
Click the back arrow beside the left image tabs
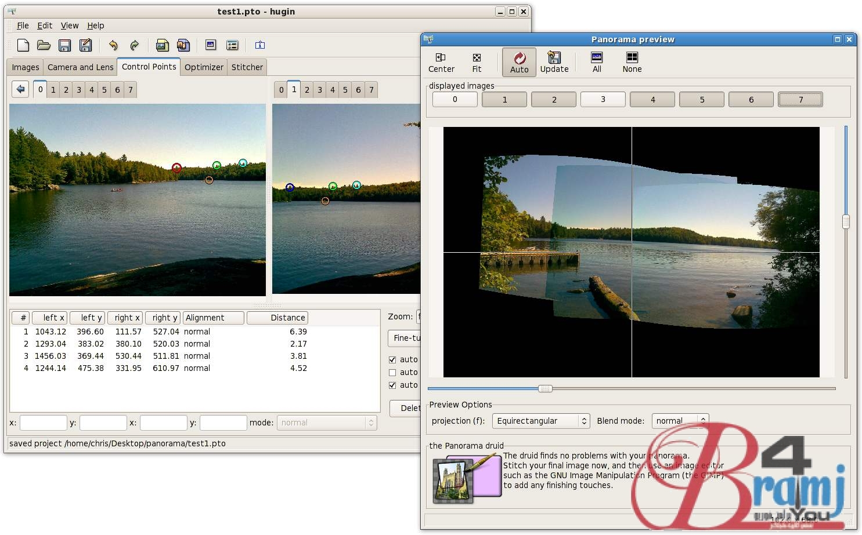coord(20,89)
